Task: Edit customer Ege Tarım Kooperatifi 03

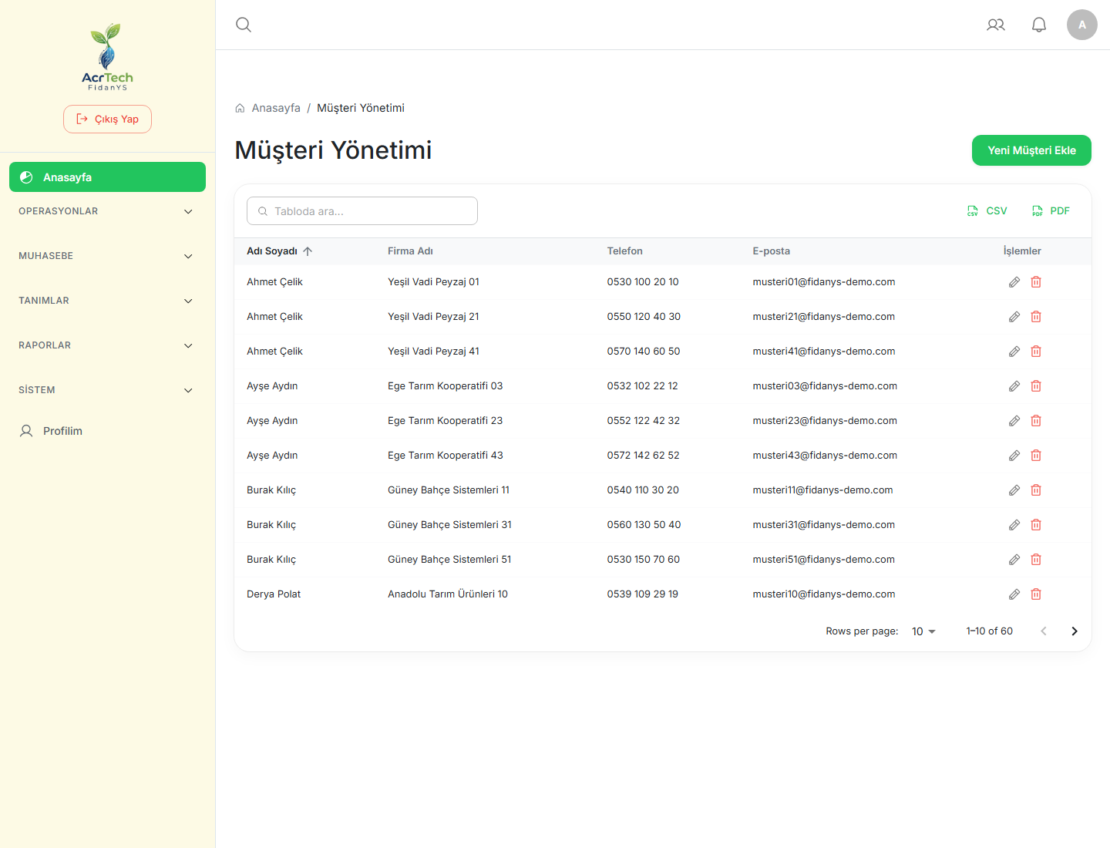Action: (1014, 386)
